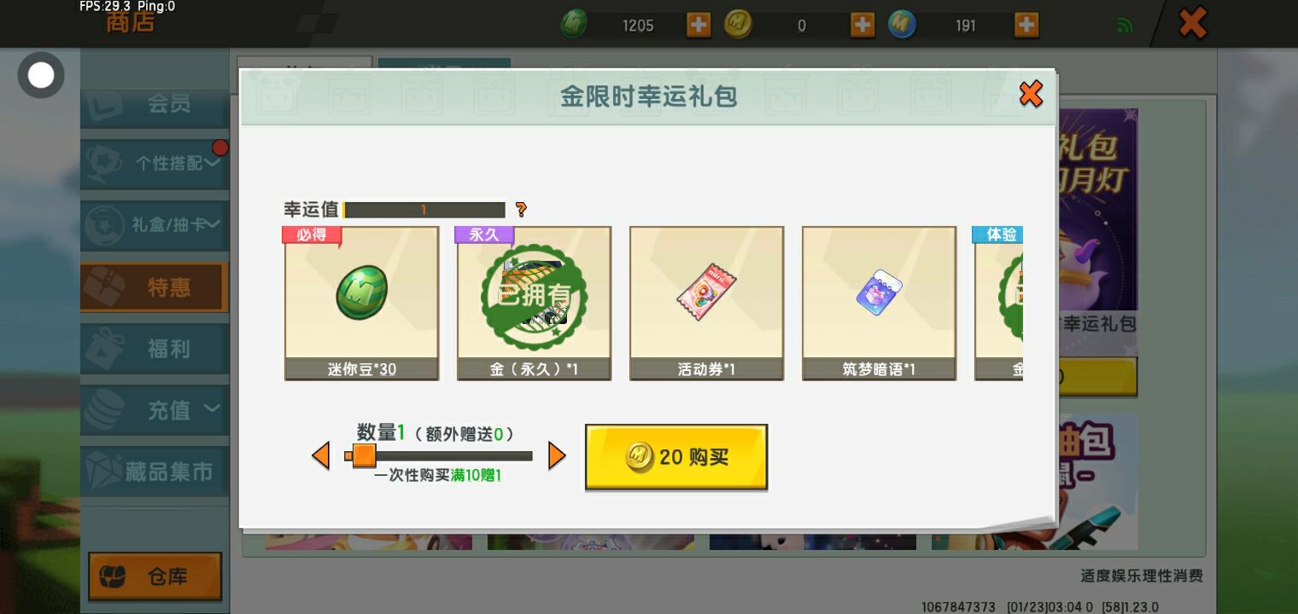Click the orange question mark next to 幸运值
Viewport: 1298px width, 614px height.
pyautogui.click(x=521, y=209)
